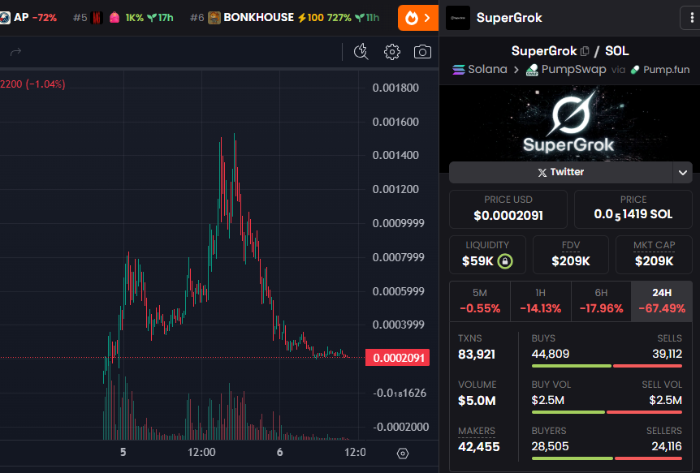Select the 24H timeframe tab
This screenshot has height=473, width=700.
[x=662, y=301]
